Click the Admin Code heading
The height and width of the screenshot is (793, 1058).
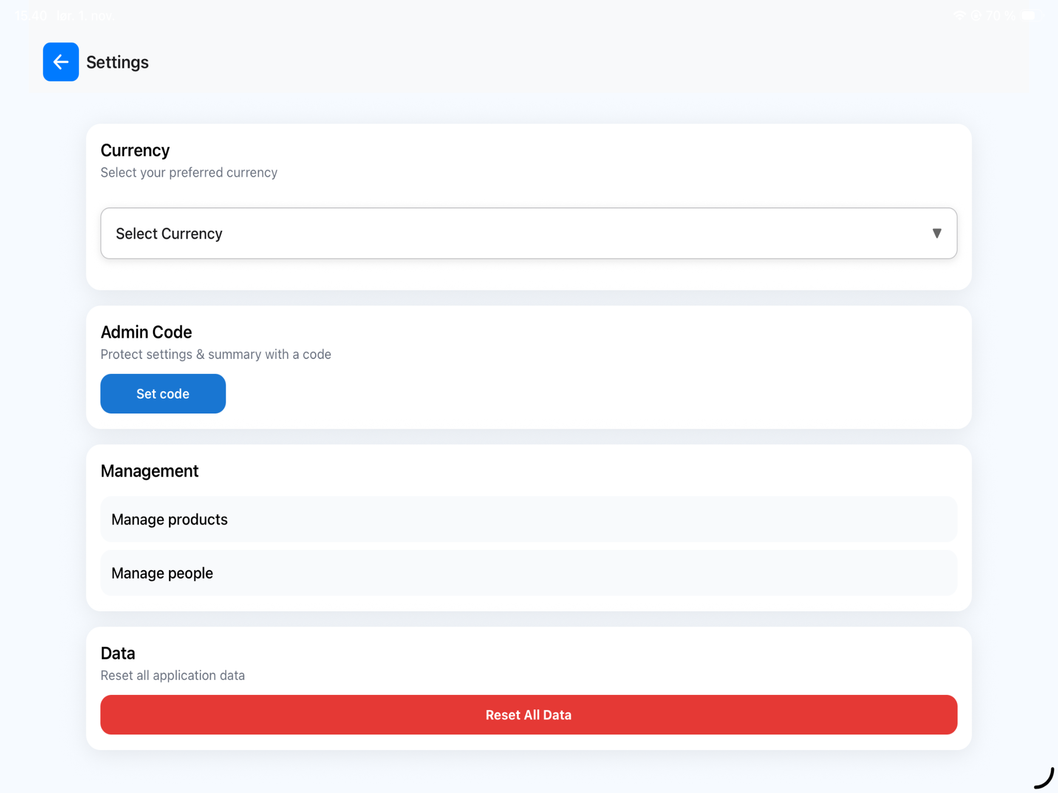click(x=146, y=332)
